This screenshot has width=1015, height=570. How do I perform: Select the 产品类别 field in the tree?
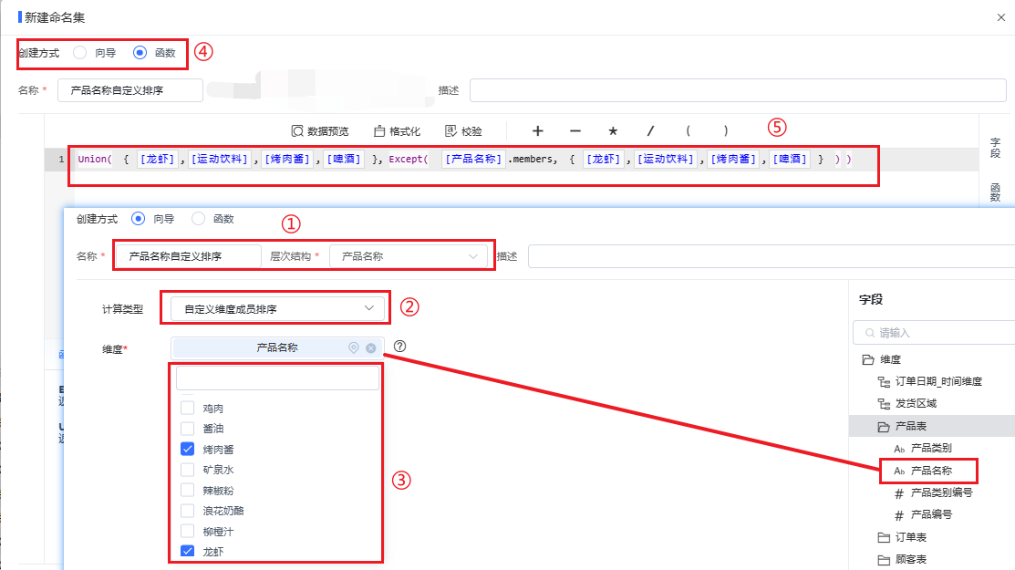(x=931, y=449)
